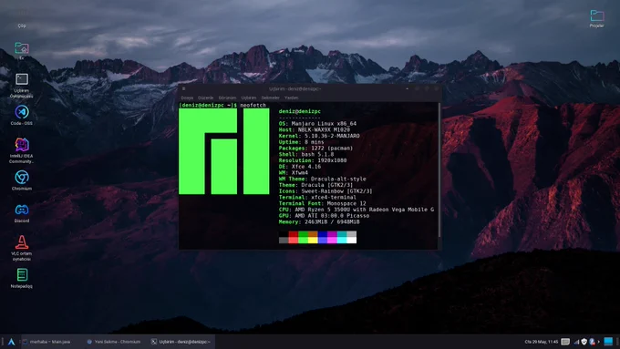620x349 pixels.
Task: Launch Chromium from desktop
Action: pyautogui.click(x=22, y=180)
